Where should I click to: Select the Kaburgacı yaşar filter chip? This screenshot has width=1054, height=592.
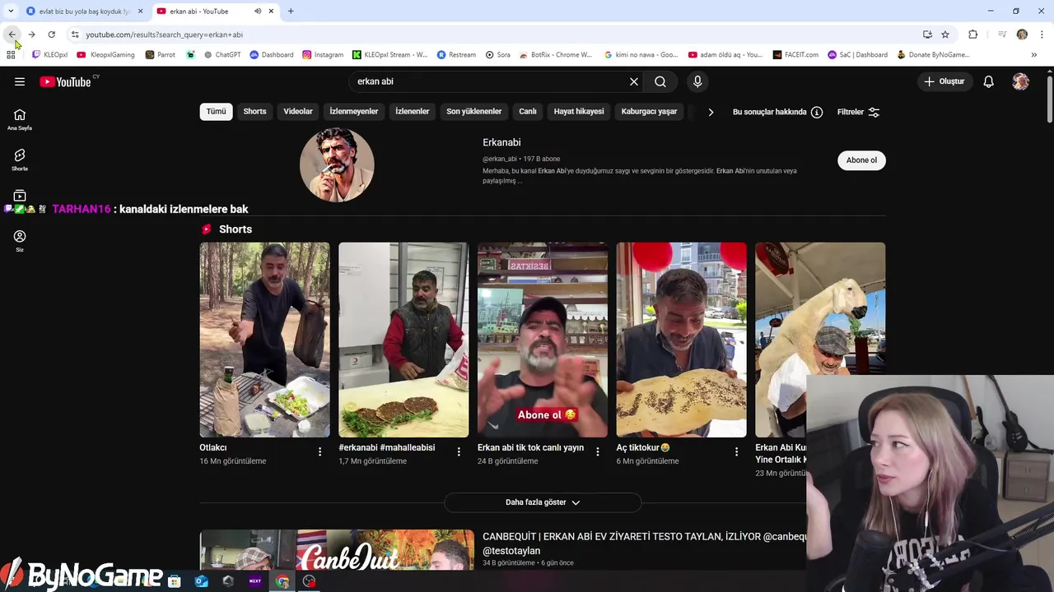[x=649, y=112]
